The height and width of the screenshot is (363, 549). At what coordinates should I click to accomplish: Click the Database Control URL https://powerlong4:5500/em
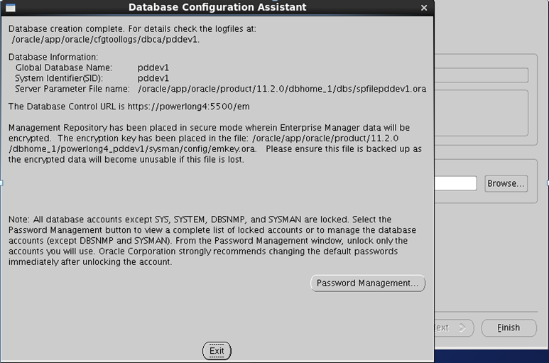(189, 107)
